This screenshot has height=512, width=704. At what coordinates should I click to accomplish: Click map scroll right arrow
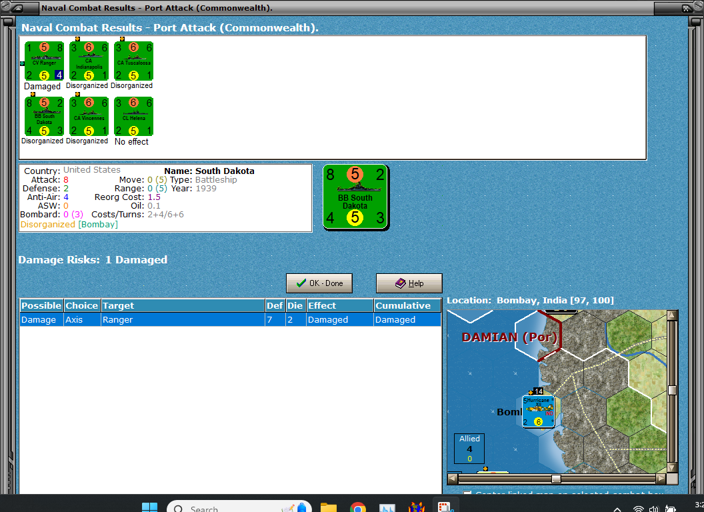pyautogui.click(x=661, y=479)
